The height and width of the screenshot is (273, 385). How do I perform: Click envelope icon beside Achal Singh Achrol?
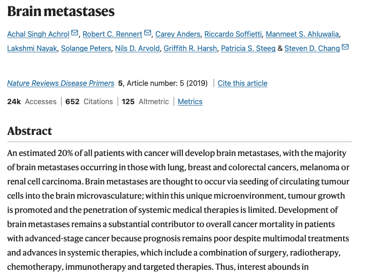[x=75, y=33]
